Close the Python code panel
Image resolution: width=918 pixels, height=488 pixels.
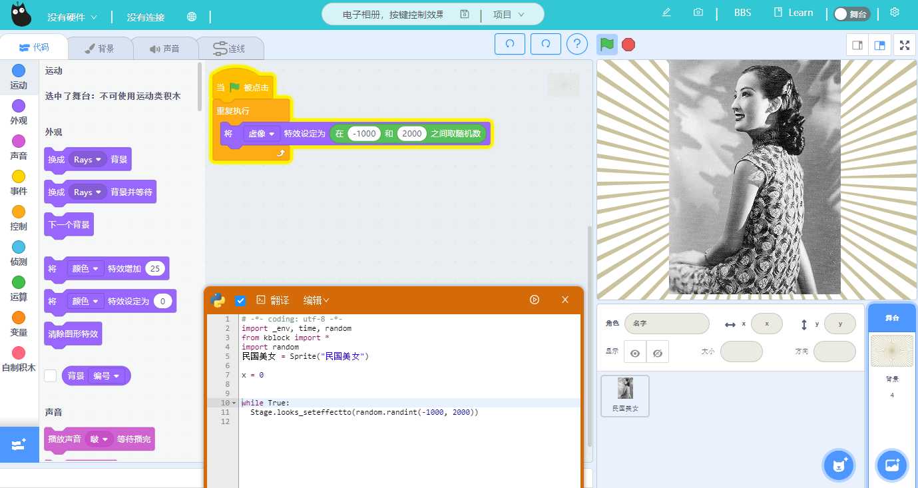565,300
